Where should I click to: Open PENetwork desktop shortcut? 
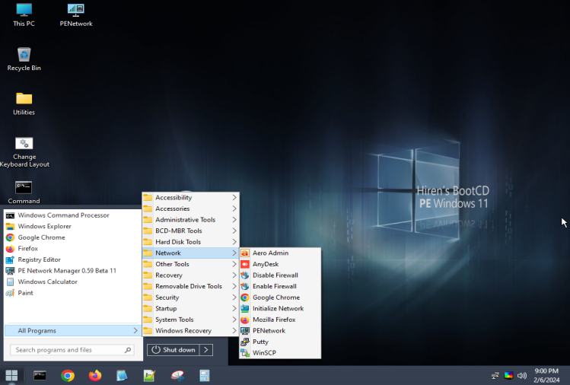(76, 14)
